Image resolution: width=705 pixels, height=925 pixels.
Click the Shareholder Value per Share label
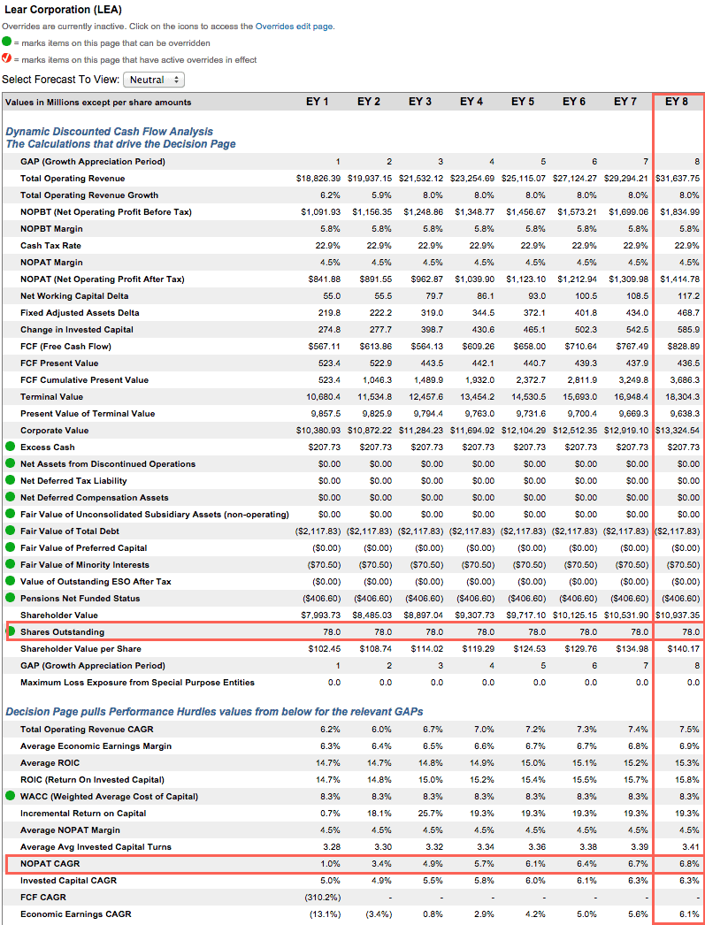(80, 648)
